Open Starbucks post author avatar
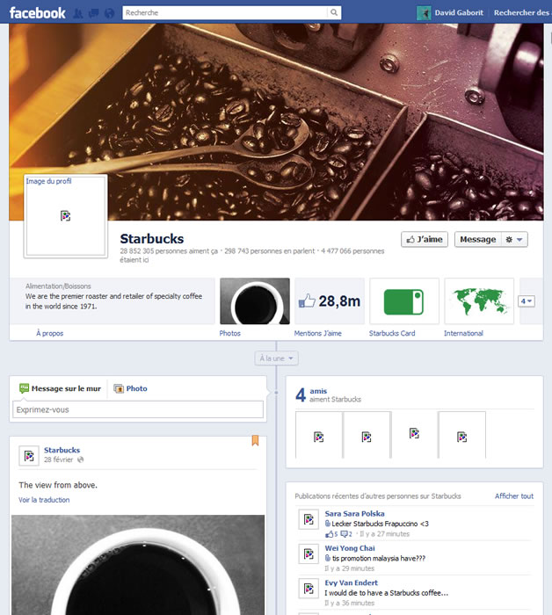Image resolution: width=552 pixels, height=615 pixels. point(29,455)
